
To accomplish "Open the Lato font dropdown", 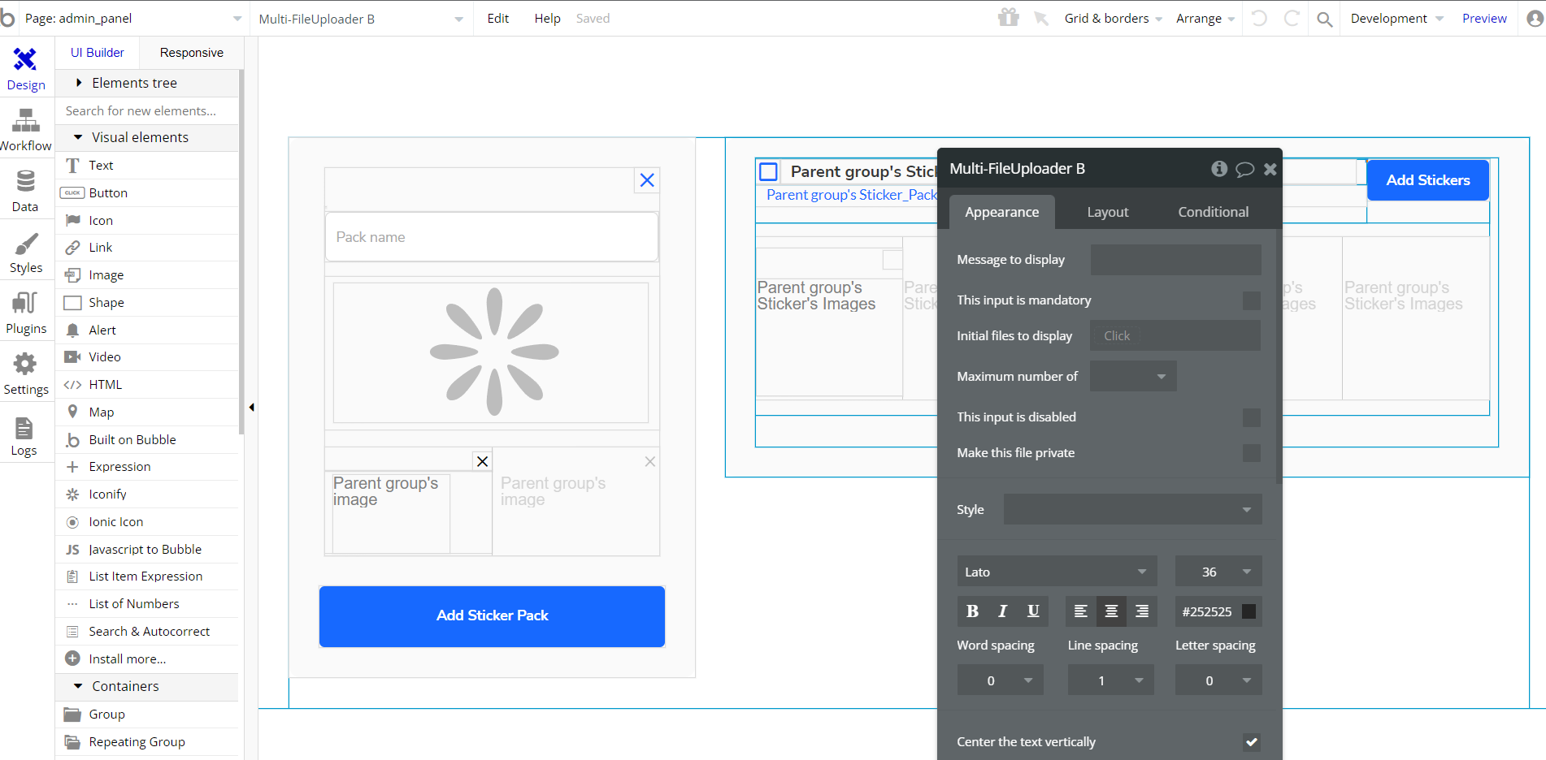I will click(x=1056, y=572).
